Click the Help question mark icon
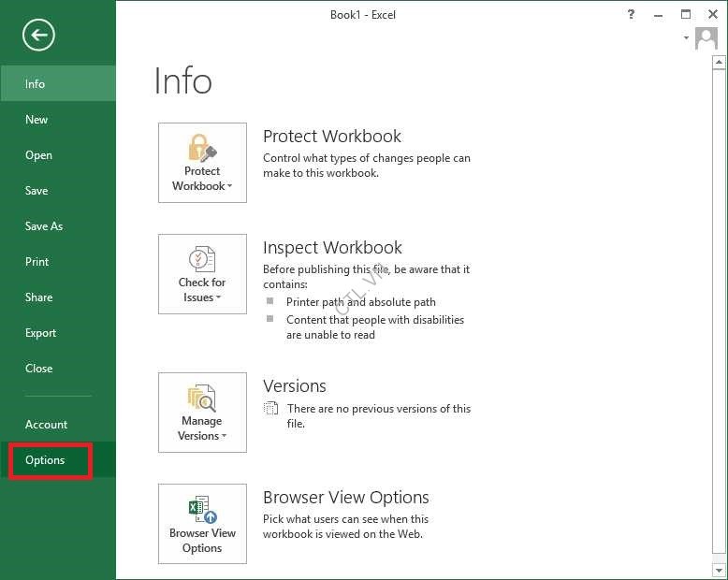728x580 pixels. [631, 14]
